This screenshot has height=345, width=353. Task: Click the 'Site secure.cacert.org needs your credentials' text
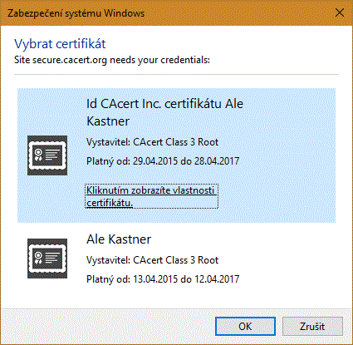coord(112,60)
